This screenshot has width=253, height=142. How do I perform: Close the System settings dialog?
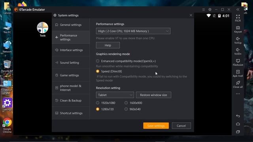click(x=191, y=15)
